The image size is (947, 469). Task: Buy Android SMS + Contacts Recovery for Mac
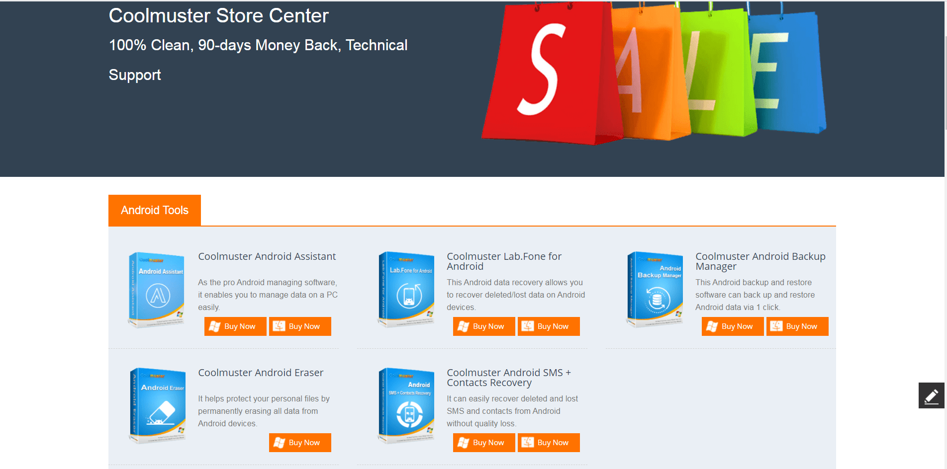pyautogui.click(x=549, y=443)
